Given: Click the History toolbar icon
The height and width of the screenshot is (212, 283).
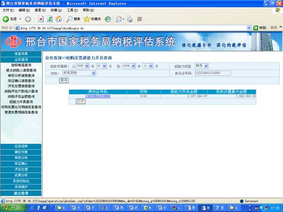Looking at the screenshot, I should pos(108,19).
